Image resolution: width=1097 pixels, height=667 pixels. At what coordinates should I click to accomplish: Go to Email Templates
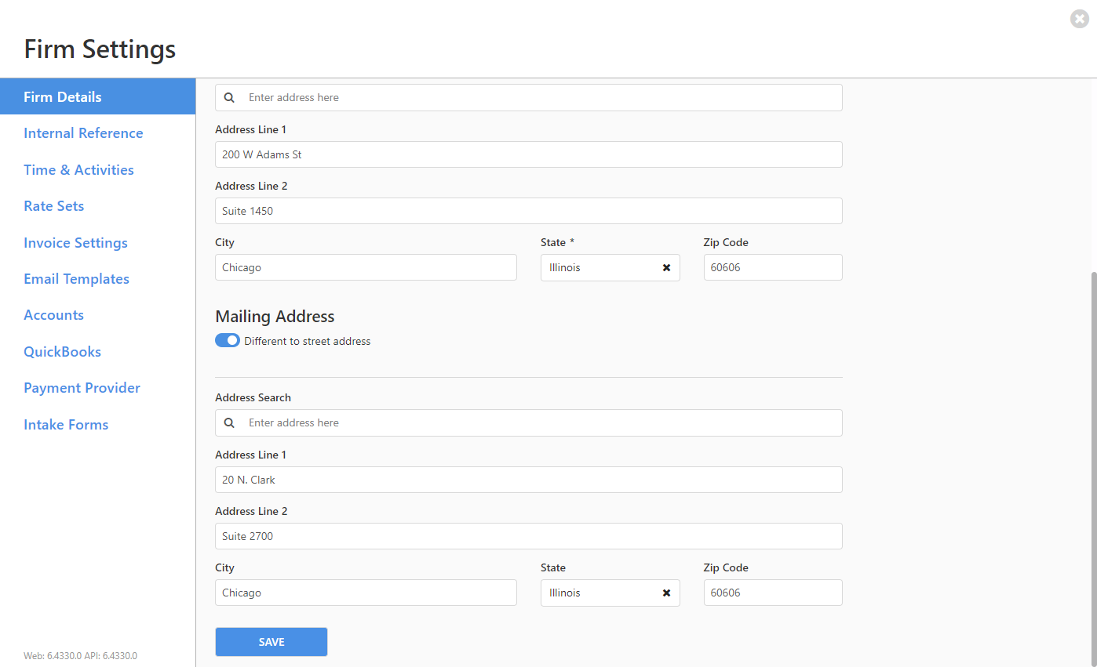click(x=76, y=278)
